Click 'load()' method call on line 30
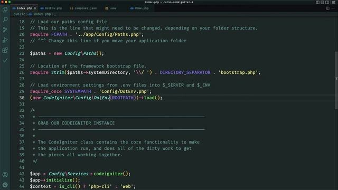 click(152, 98)
